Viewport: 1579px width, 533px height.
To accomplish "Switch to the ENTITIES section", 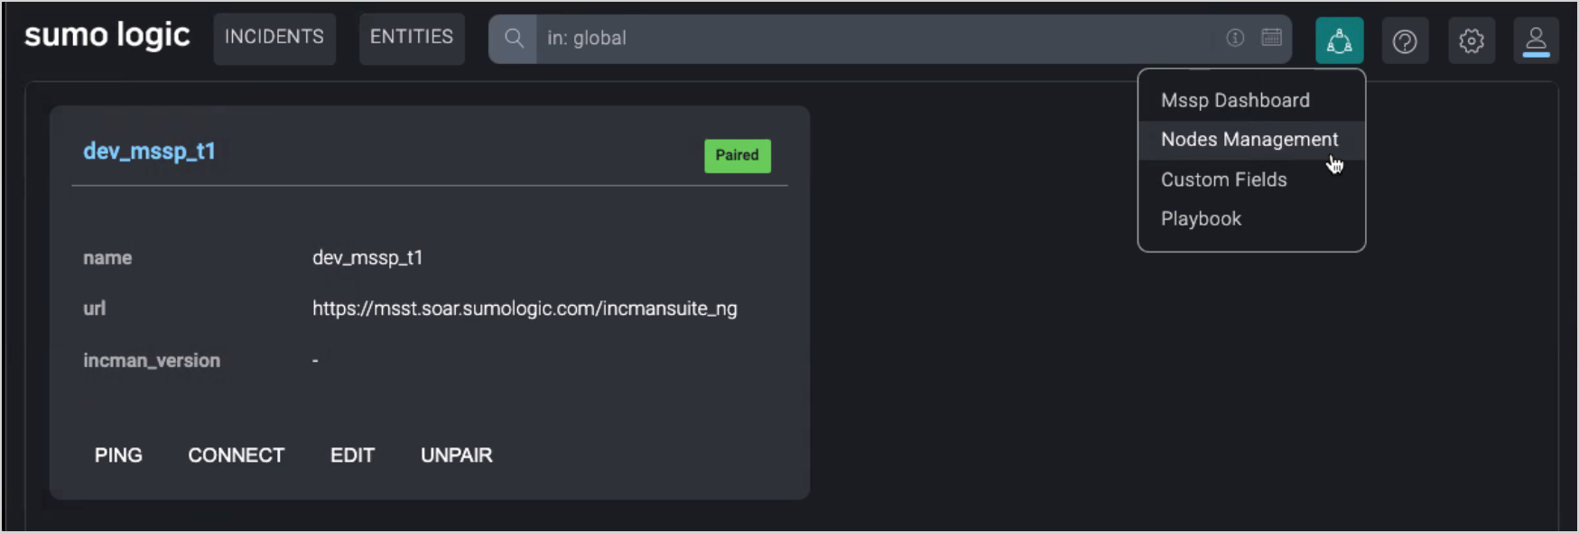I will coord(411,38).
